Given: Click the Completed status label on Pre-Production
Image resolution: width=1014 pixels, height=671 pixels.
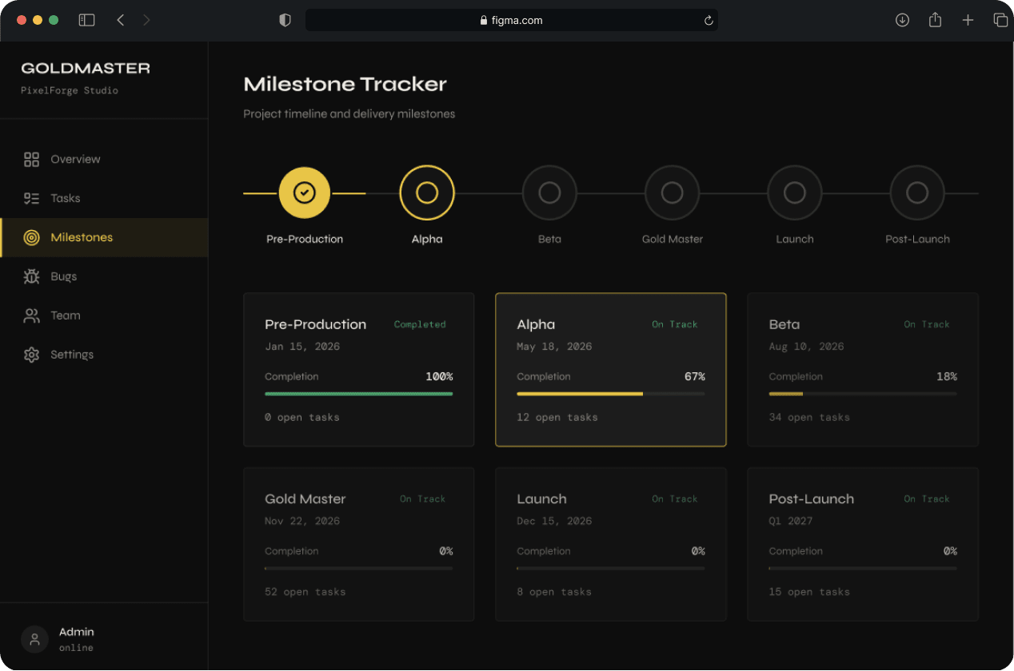Looking at the screenshot, I should 419,324.
